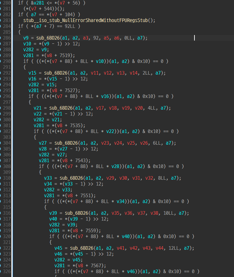Select sub_6BD26 on line 298
234x277 pixels.
point(61,108)
